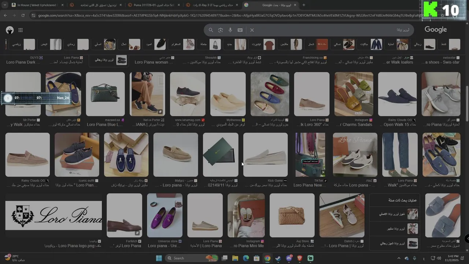Open the Google account avatar
Viewport: 469px width, 264px height.
[10, 30]
